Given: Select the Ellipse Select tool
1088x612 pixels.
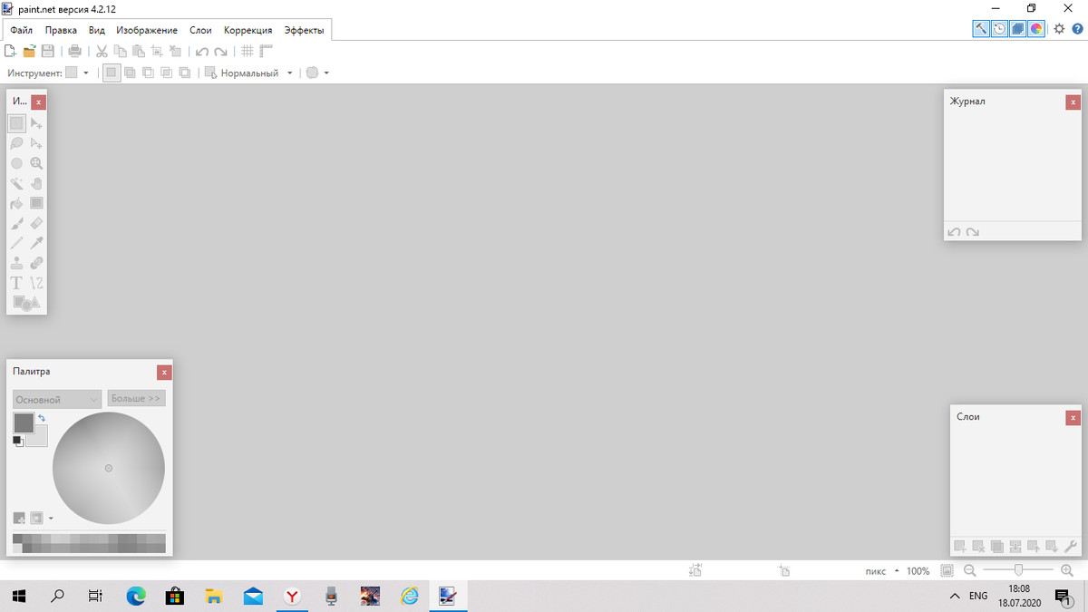Looking at the screenshot, I should click(16, 163).
